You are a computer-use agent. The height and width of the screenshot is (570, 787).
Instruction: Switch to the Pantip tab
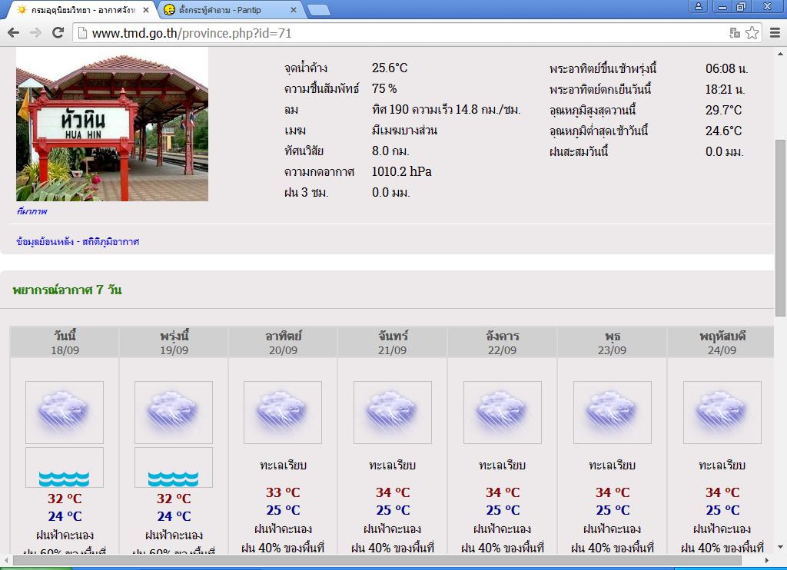point(231,10)
